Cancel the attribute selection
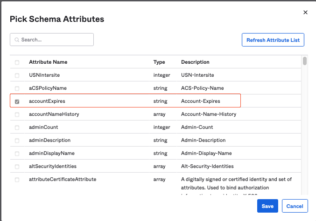 (x=295, y=206)
